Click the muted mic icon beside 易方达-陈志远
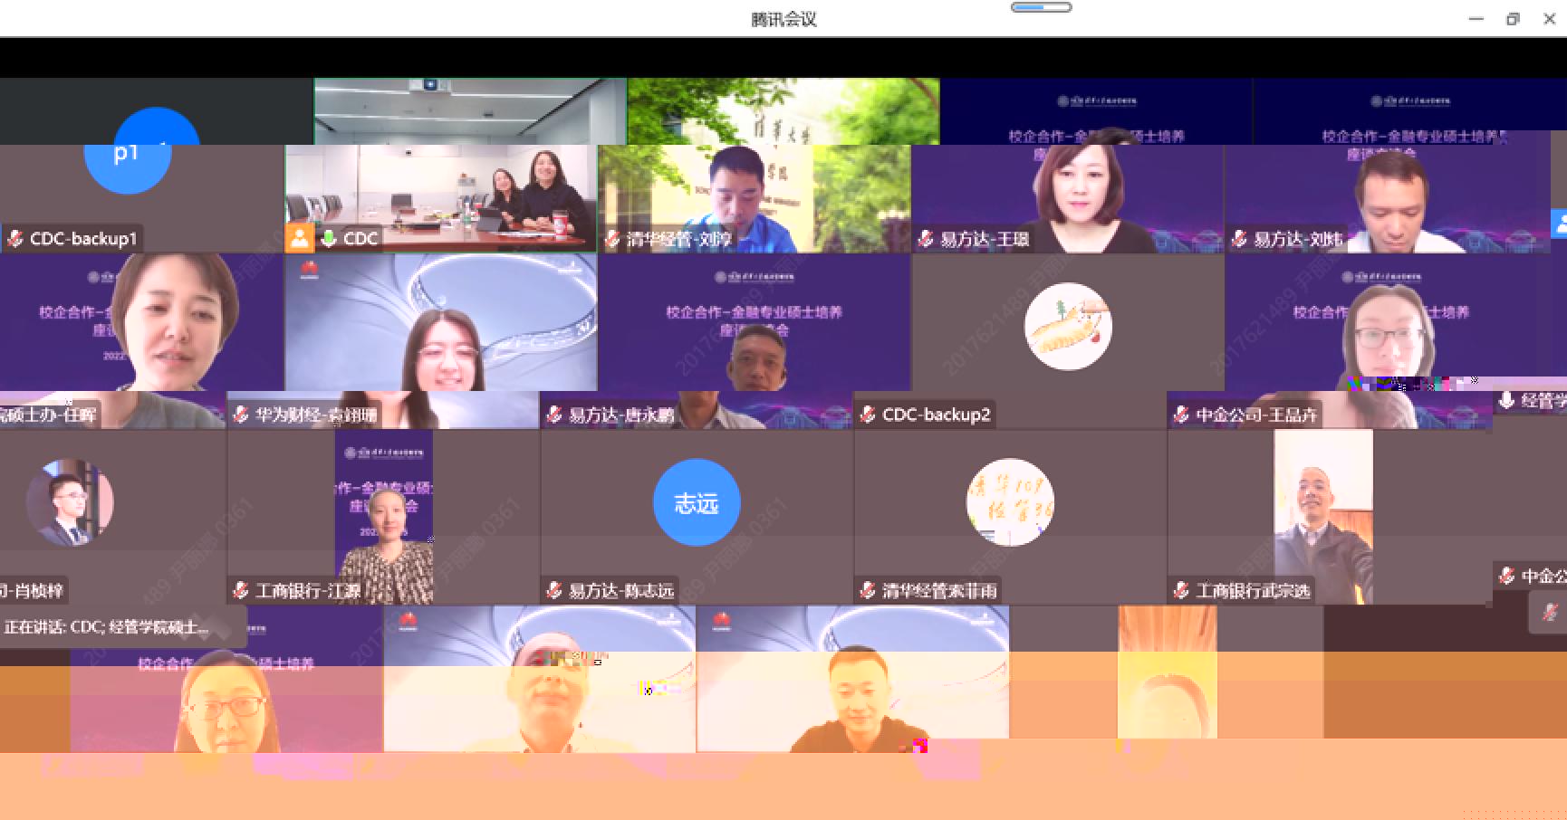The width and height of the screenshot is (1567, 820). (554, 591)
